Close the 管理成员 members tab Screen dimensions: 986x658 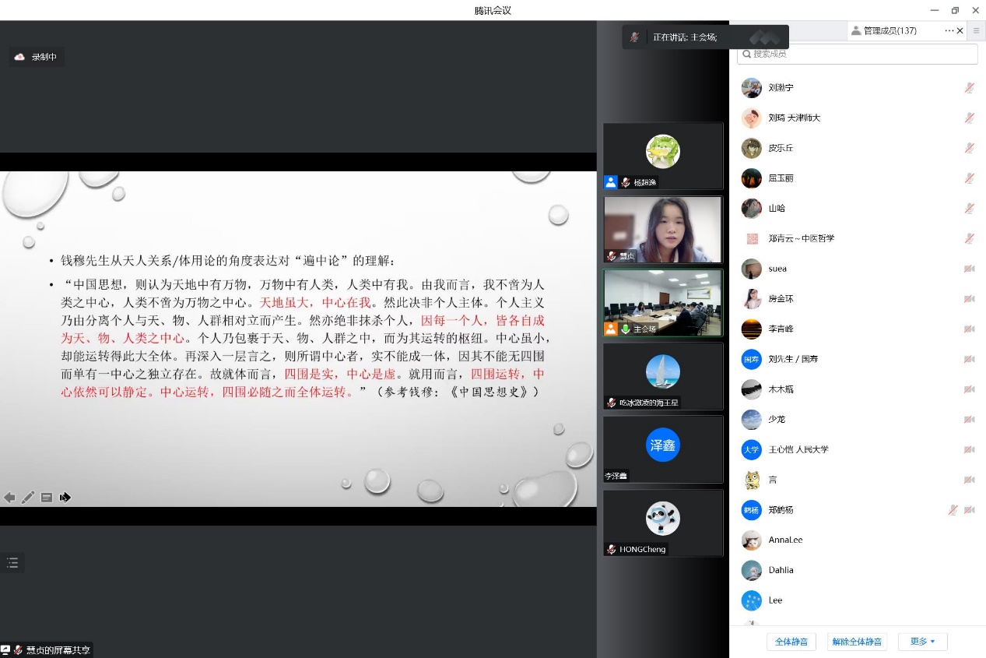tap(960, 31)
